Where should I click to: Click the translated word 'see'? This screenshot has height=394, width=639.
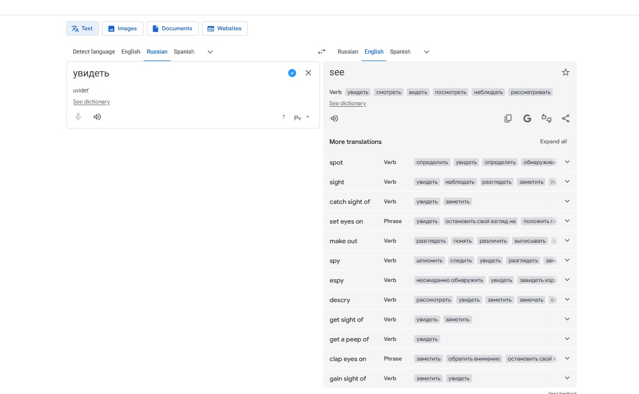tap(337, 72)
